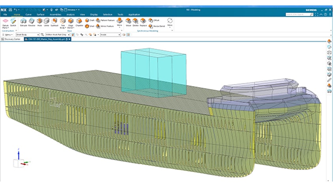The height and width of the screenshot is (187, 333).
Task: Select the Chamfer tool
Action: point(79,21)
